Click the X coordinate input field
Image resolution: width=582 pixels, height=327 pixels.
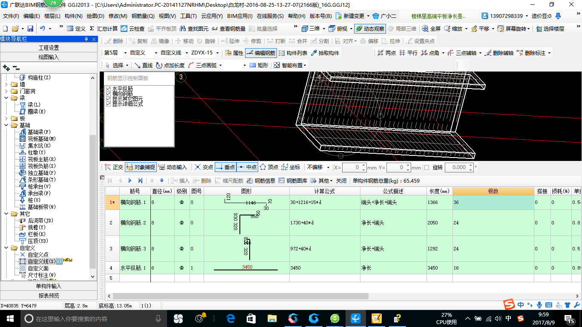coord(352,167)
